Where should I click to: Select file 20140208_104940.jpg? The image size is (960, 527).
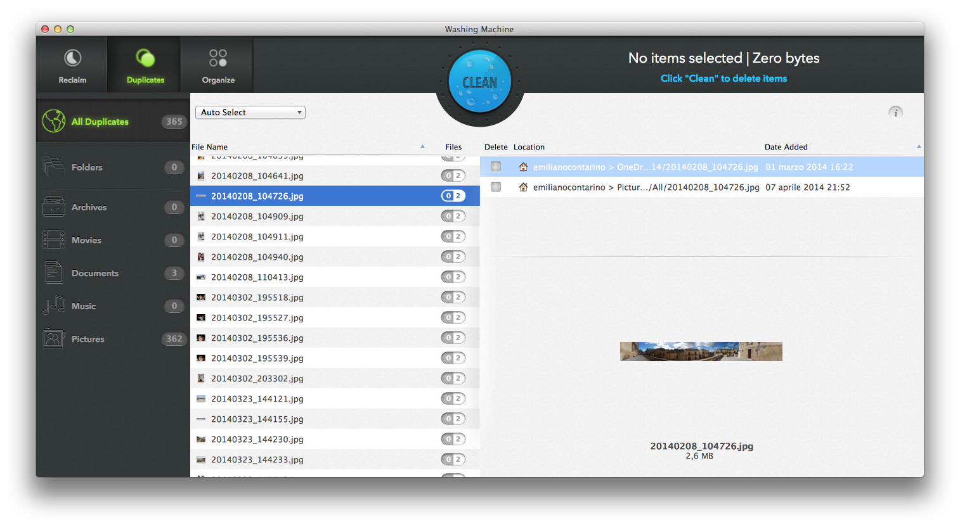coord(335,257)
